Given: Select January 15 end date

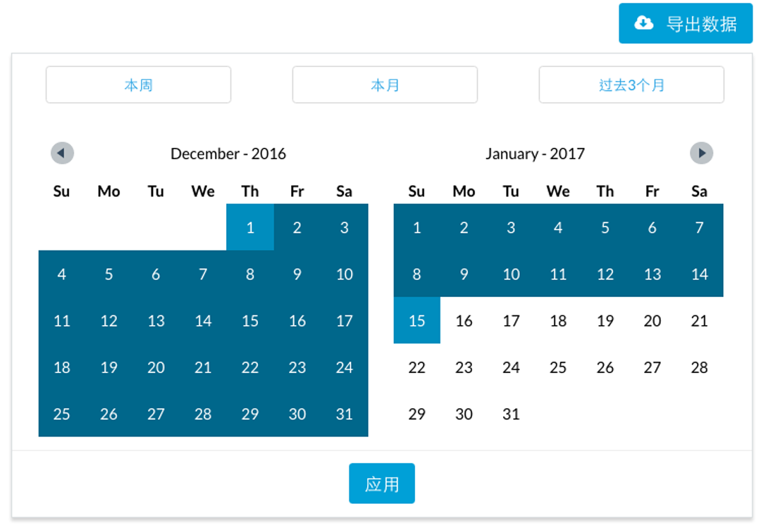Looking at the screenshot, I should click(x=417, y=321).
